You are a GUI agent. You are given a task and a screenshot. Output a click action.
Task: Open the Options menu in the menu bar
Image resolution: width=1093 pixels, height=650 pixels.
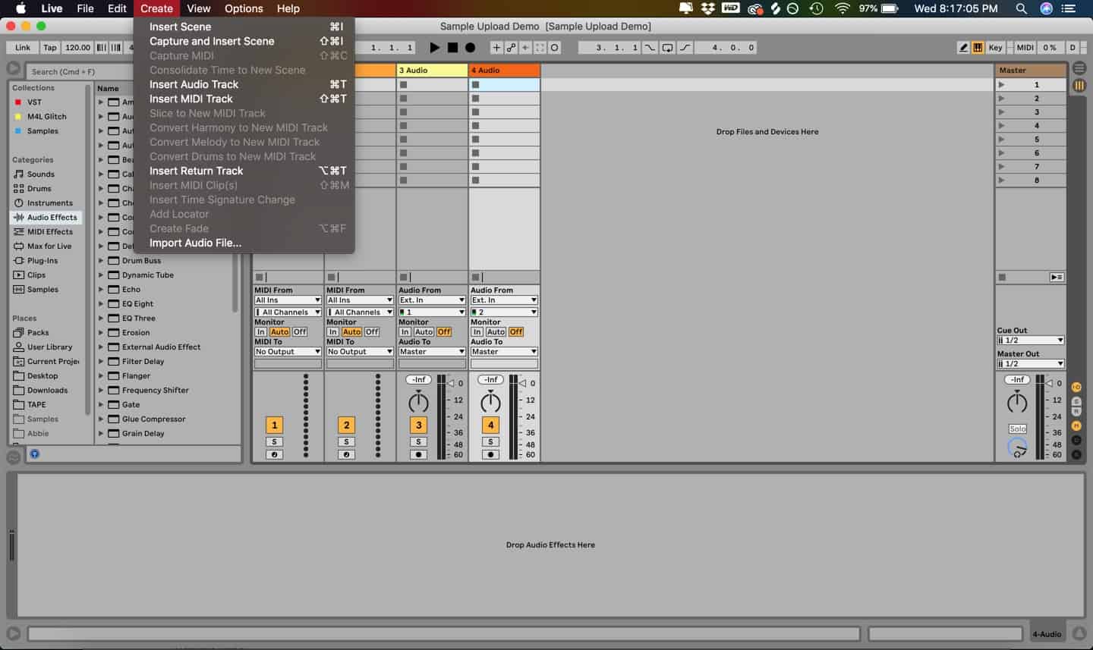click(243, 8)
